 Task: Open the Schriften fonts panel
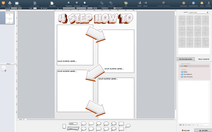(208, 3)
